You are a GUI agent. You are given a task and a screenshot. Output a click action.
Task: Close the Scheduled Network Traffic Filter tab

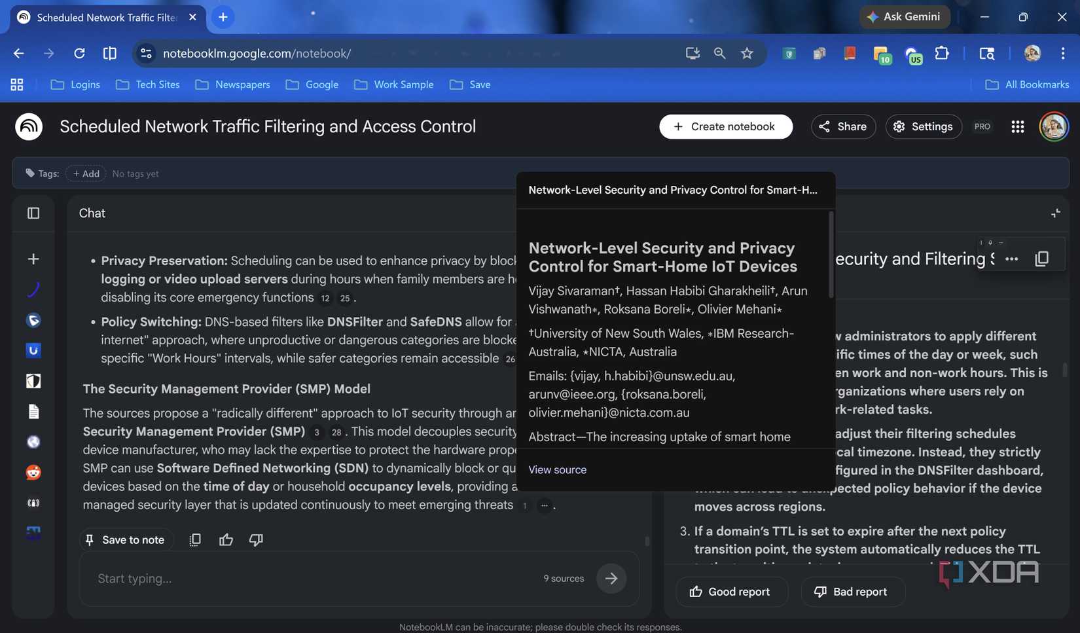[192, 17]
